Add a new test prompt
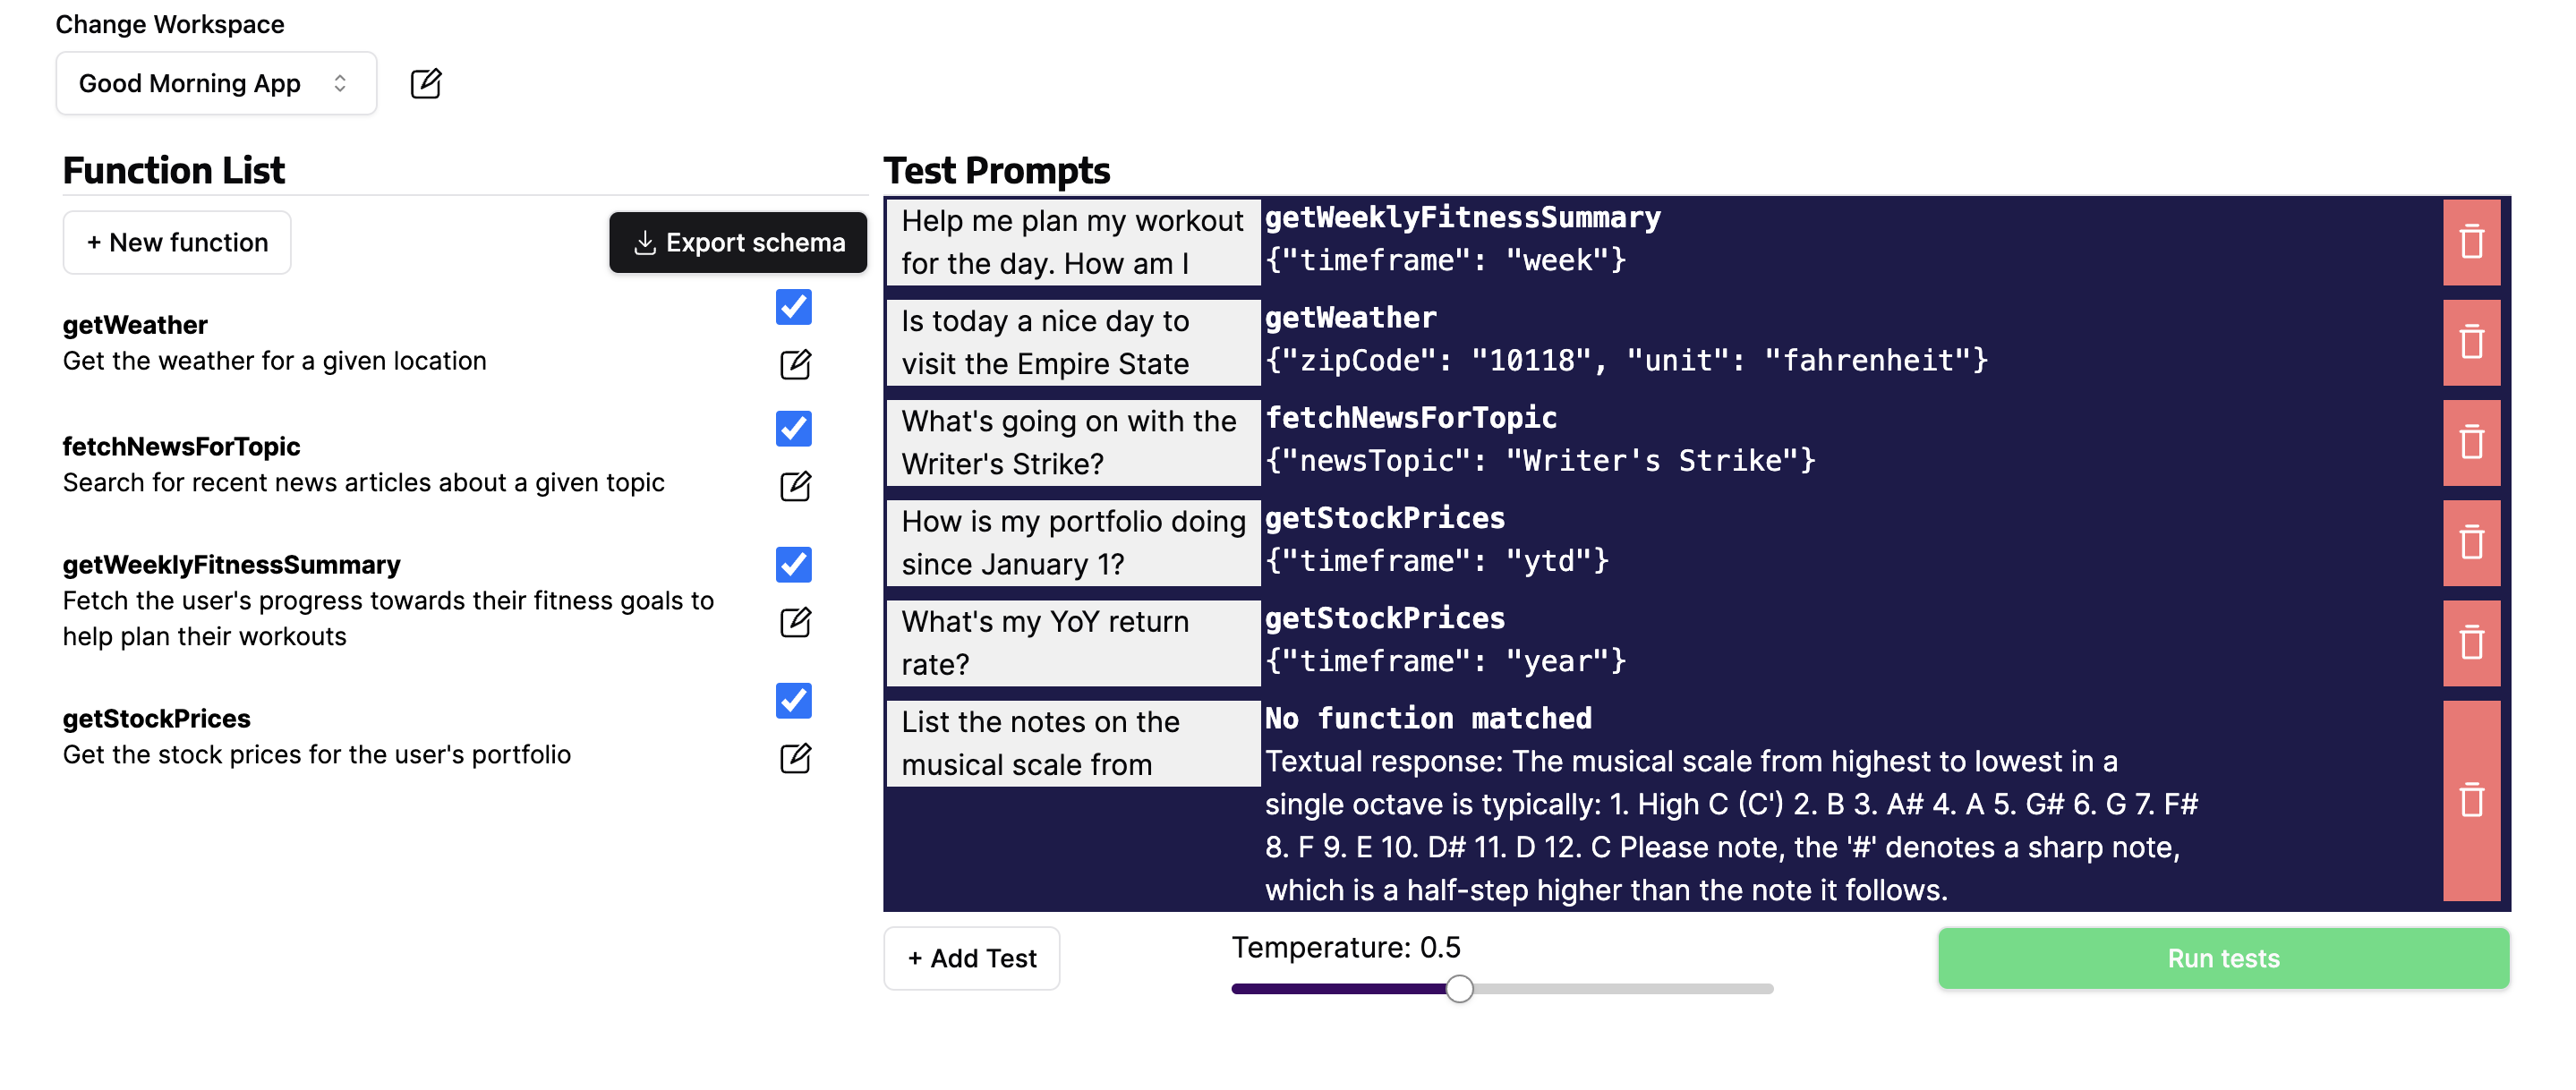Image resolution: width=2576 pixels, height=1090 pixels. (x=971, y=958)
